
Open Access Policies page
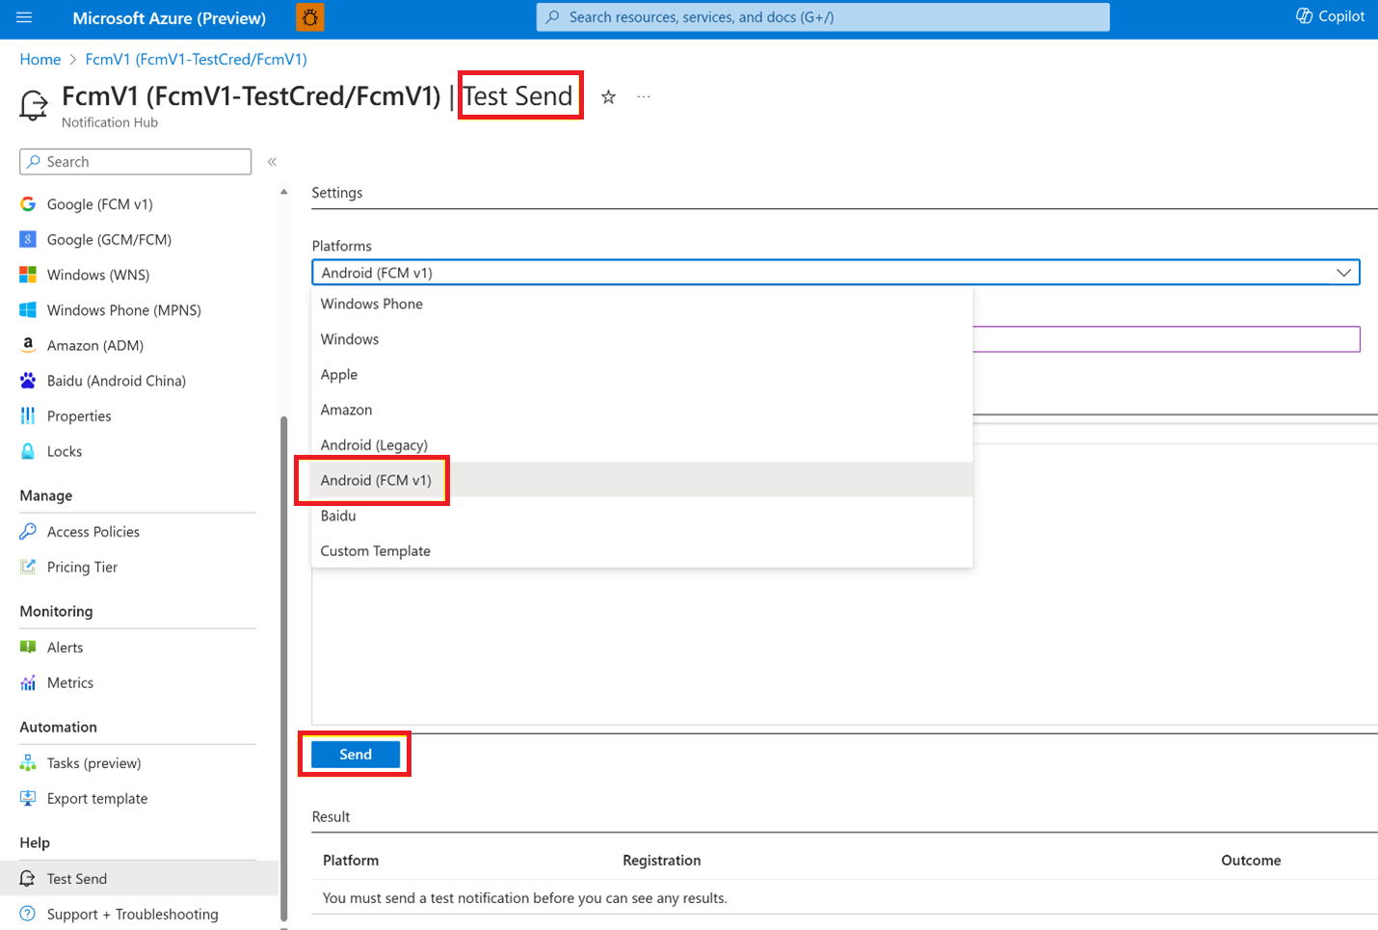tap(93, 532)
